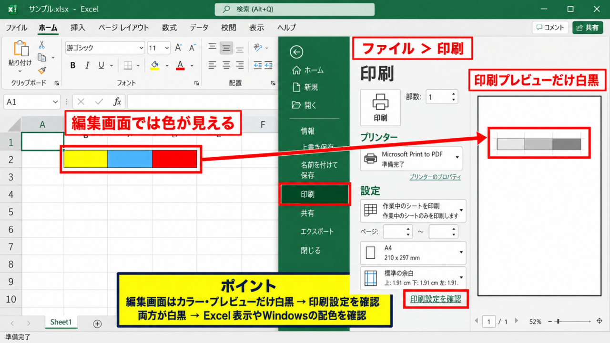Click the text orientation icon

(x=258, y=47)
